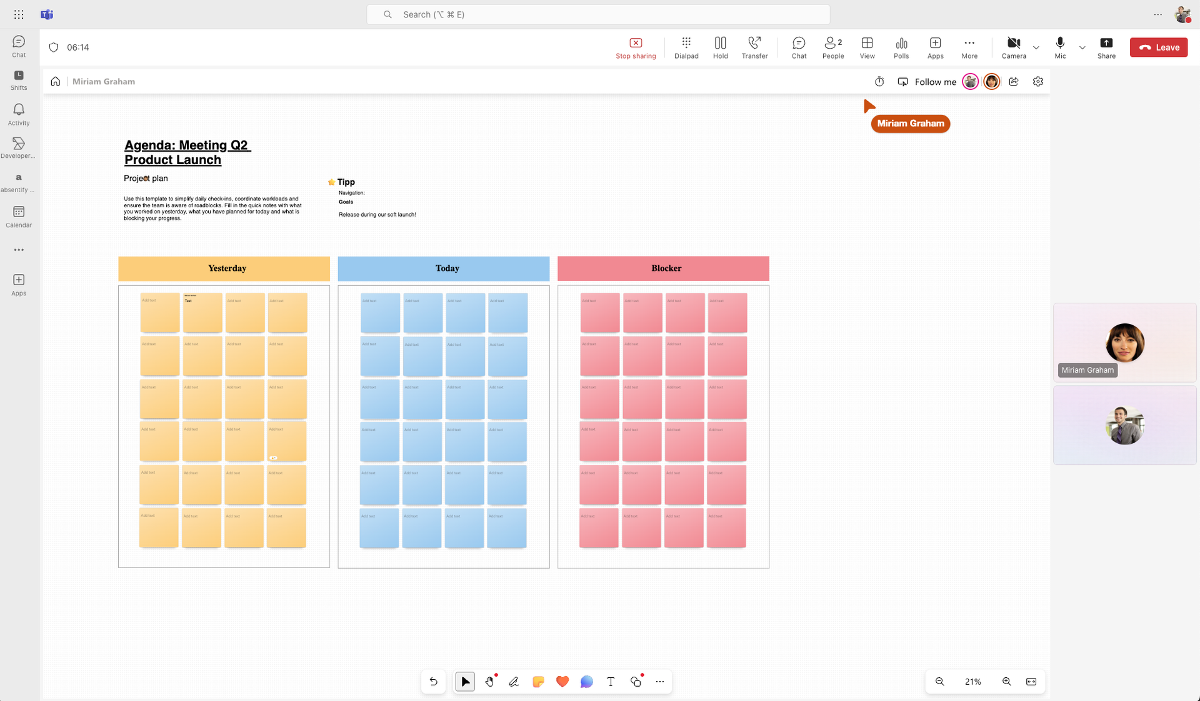Enable Follow me mode
Image resolution: width=1200 pixels, height=701 pixels.
(x=928, y=82)
